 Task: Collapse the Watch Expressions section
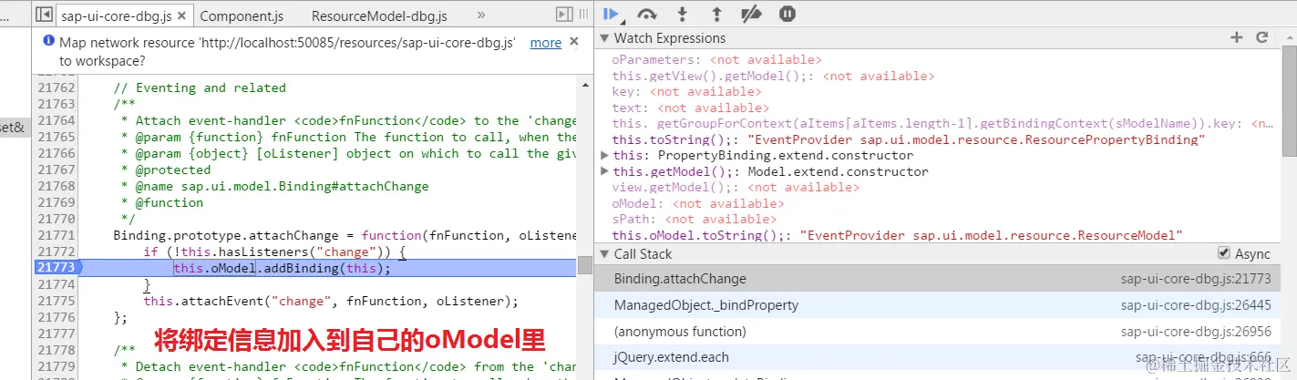point(605,38)
